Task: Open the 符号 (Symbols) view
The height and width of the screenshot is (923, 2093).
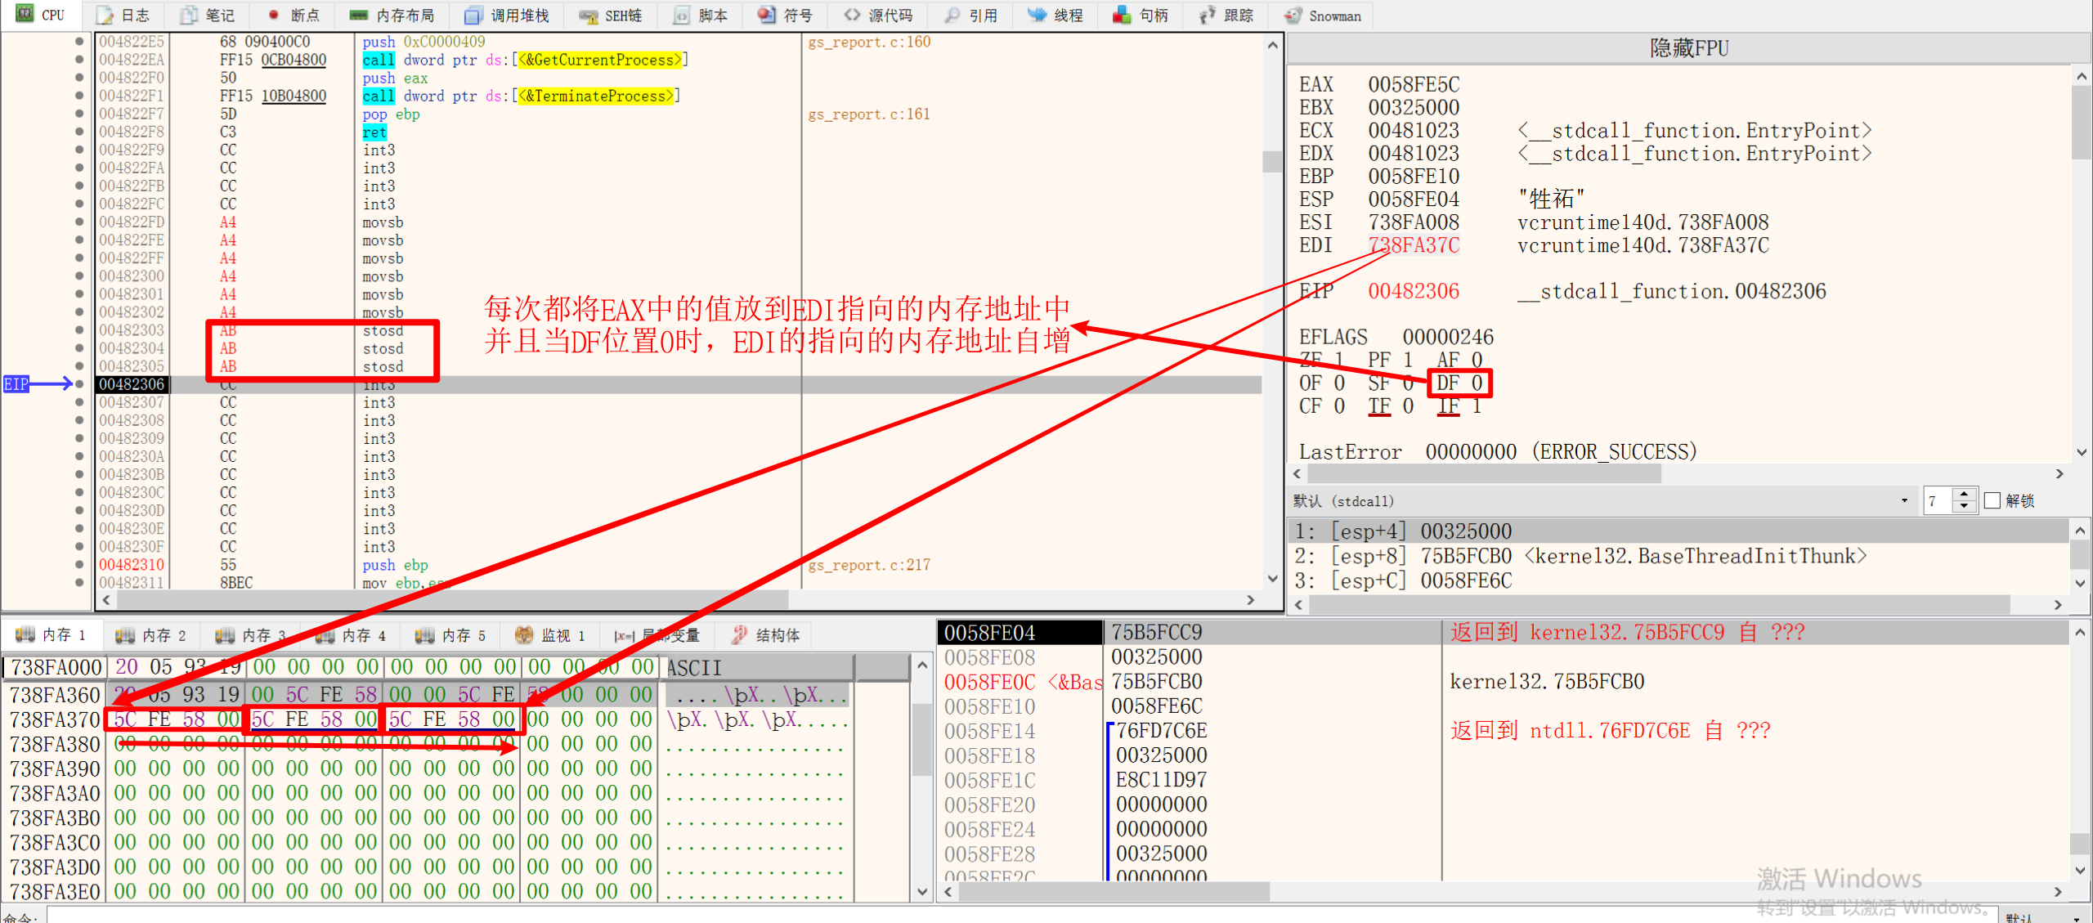Action: (x=783, y=15)
